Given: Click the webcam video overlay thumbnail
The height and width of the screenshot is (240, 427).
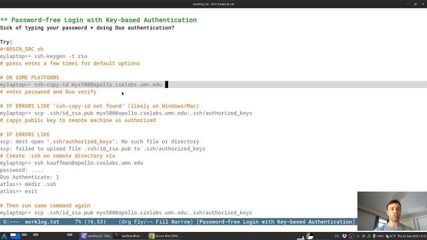Looking at the screenshot, I should point(392,211).
